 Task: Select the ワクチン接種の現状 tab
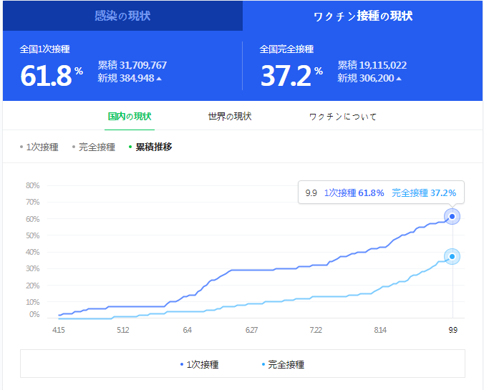[x=363, y=16]
